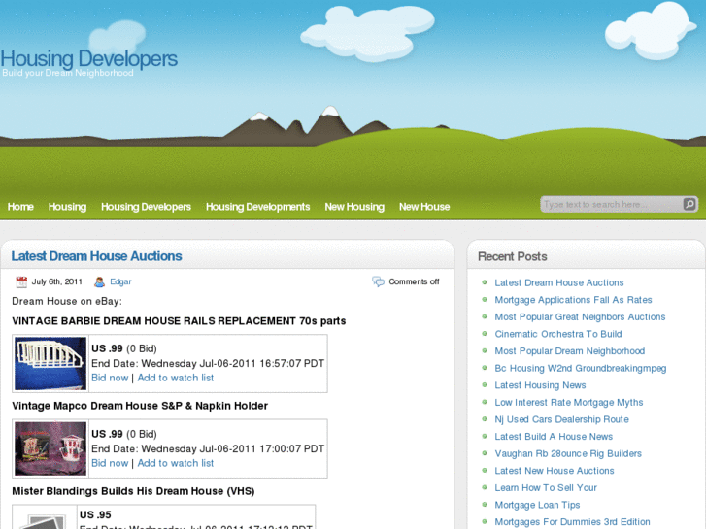The width and height of the screenshot is (706, 529).
Task: Open the Housing Developments menu item
Action: (x=257, y=207)
